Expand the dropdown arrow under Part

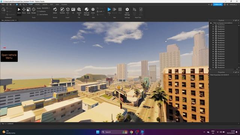(67, 15)
